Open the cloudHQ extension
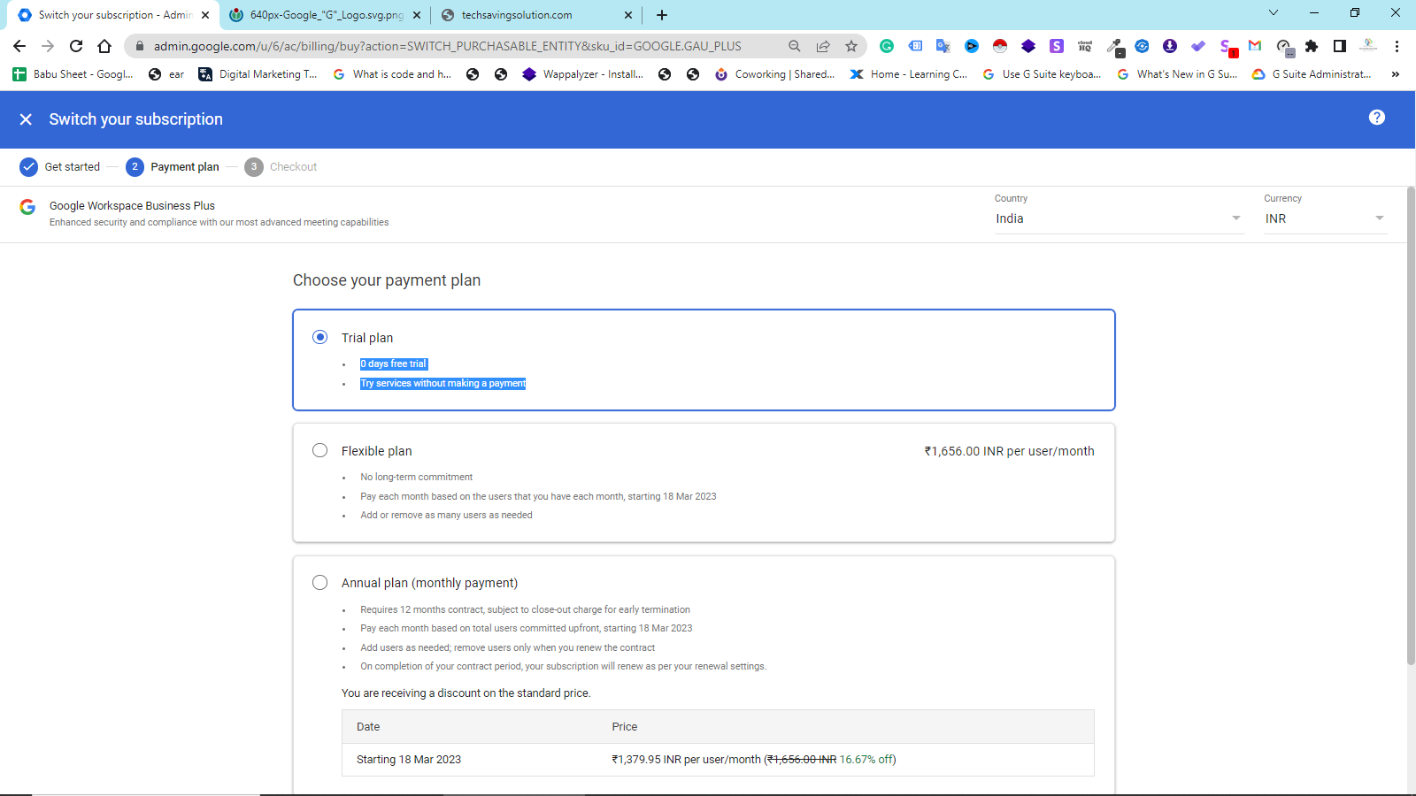1416x796 pixels. coord(1085,46)
